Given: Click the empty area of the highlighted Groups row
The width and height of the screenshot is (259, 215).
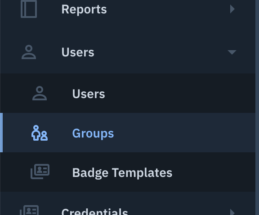Looking at the screenshot, I should pos(182,133).
